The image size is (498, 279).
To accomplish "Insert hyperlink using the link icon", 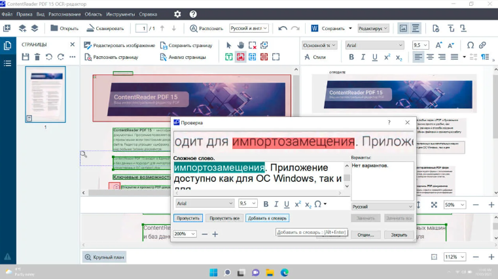I will tap(482, 45).
